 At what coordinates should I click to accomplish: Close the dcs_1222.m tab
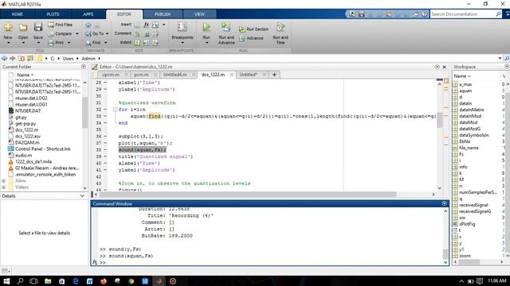pos(232,75)
